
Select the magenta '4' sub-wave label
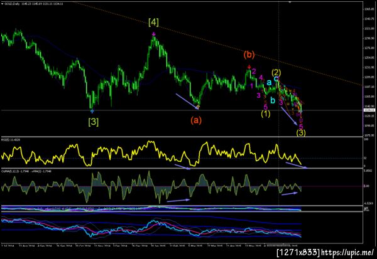coord(261,77)
